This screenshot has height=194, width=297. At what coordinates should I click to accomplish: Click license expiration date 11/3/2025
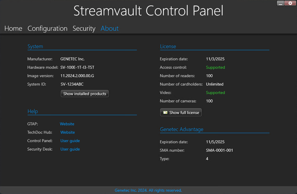[x=215, y=59]
